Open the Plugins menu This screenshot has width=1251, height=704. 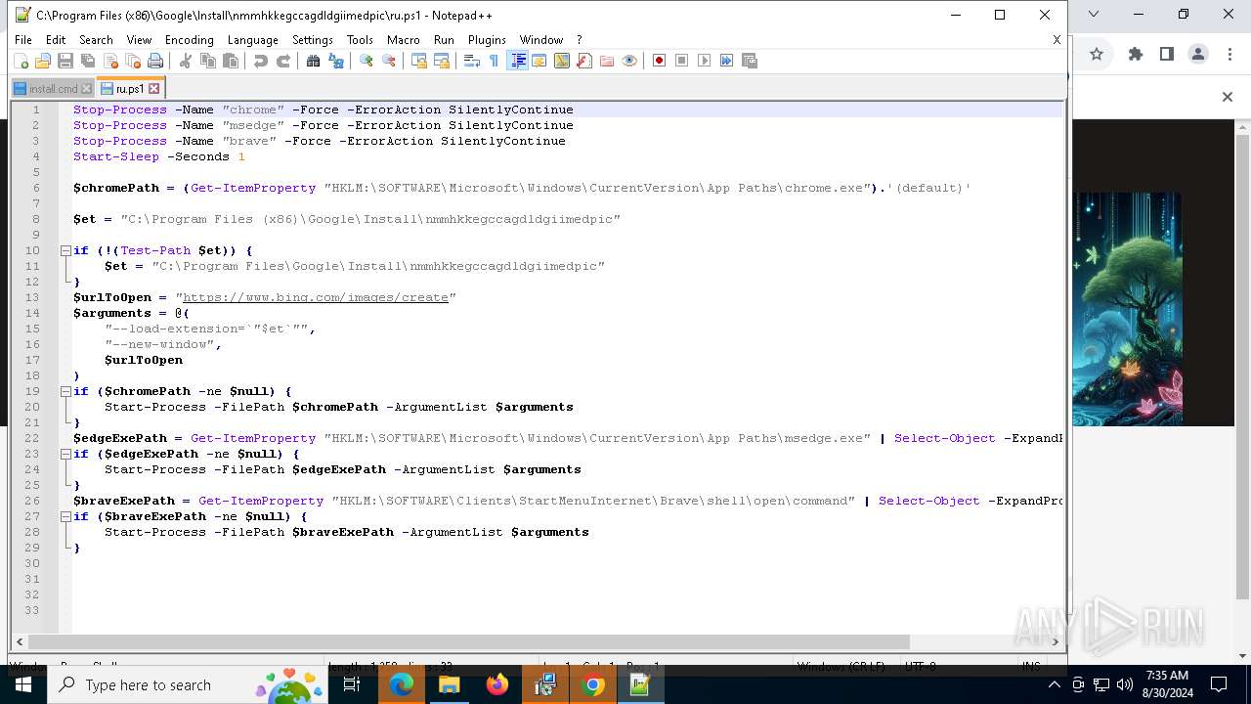click(487, 40)
